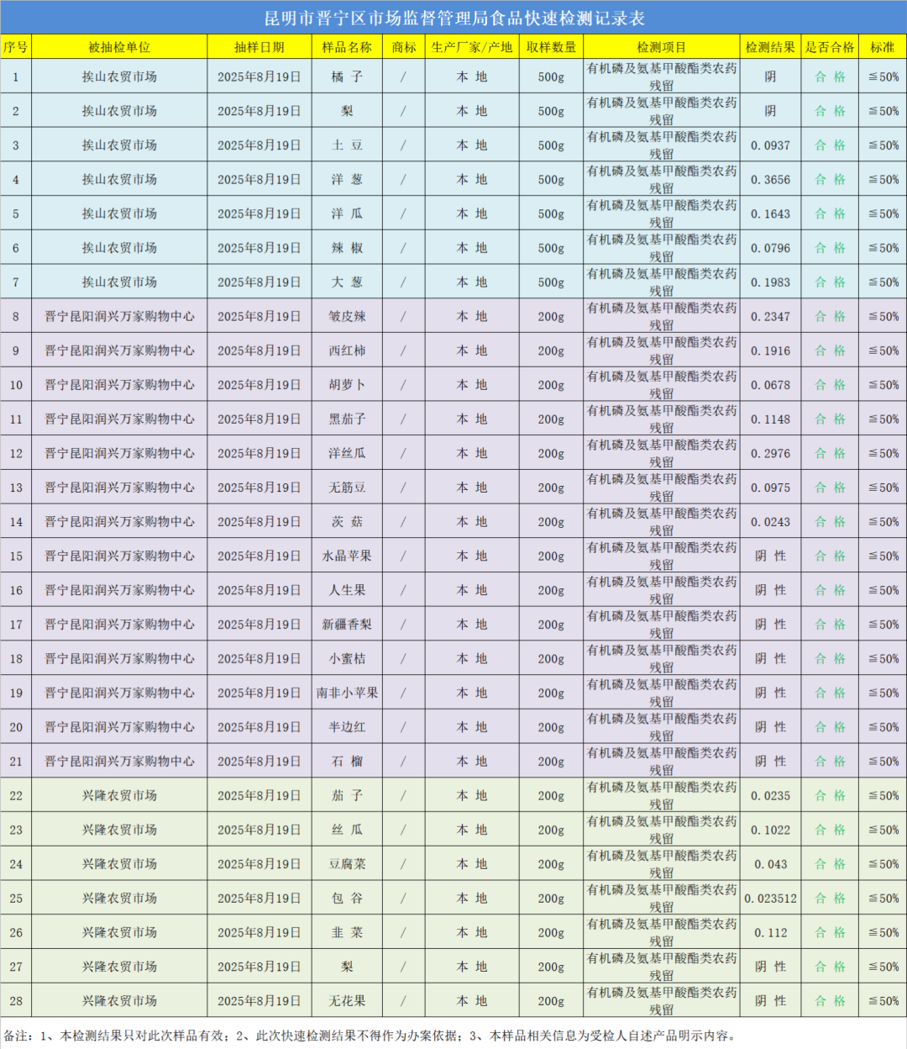907x1049 pixels.
Task: Click the 样品名称 column header
Action: point(347,47)
